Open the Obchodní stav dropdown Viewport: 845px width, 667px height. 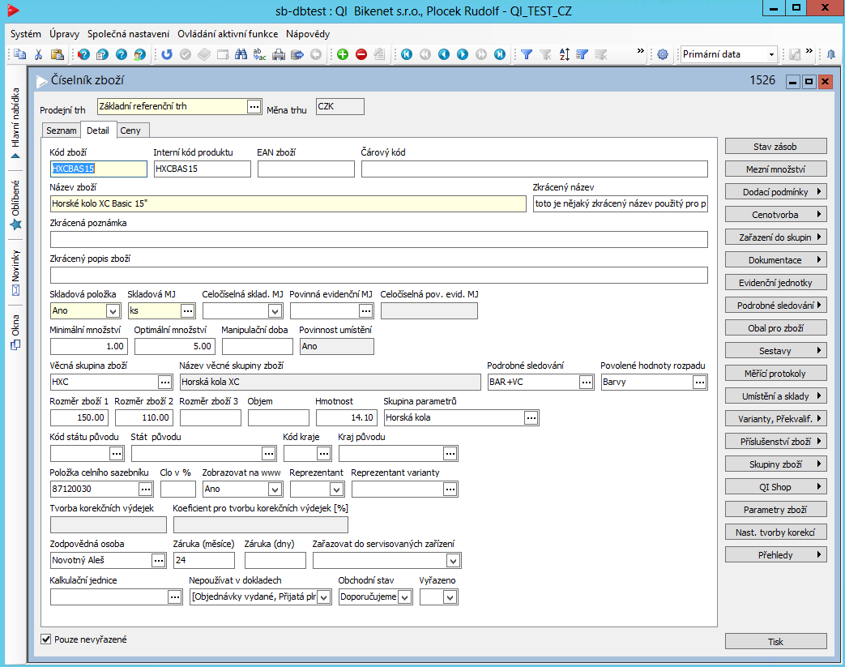(404, 597)
